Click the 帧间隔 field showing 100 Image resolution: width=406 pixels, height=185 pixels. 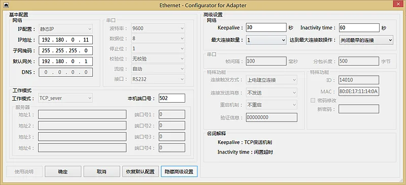(266, 61)
